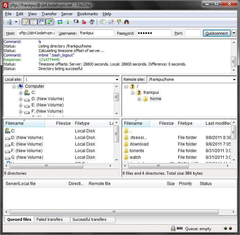
Task: Expand D: (New Volume) tree node
Action: (20, 99)
